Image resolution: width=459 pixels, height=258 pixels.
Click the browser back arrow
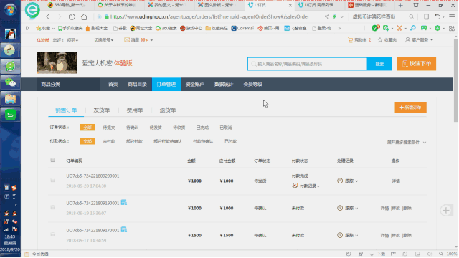tap(48, 16)
